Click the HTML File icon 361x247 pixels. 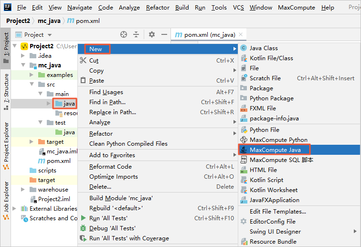coord(244,170)
